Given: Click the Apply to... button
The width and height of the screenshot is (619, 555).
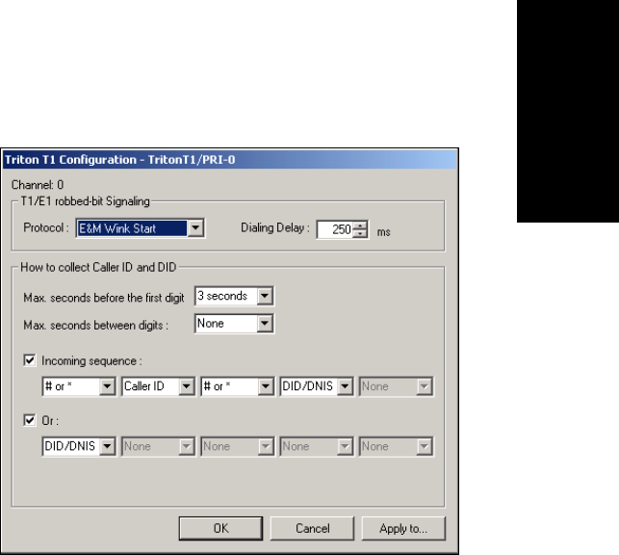Looking at the screenshot, I should (x=403, y=528).
